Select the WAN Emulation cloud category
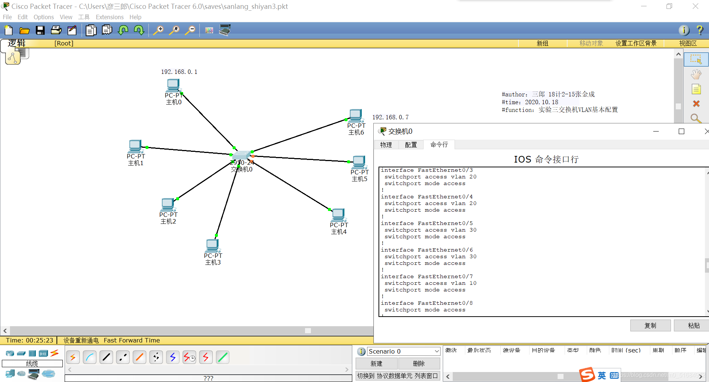Viewport: 709px width, 382px height. click(21, 374)
